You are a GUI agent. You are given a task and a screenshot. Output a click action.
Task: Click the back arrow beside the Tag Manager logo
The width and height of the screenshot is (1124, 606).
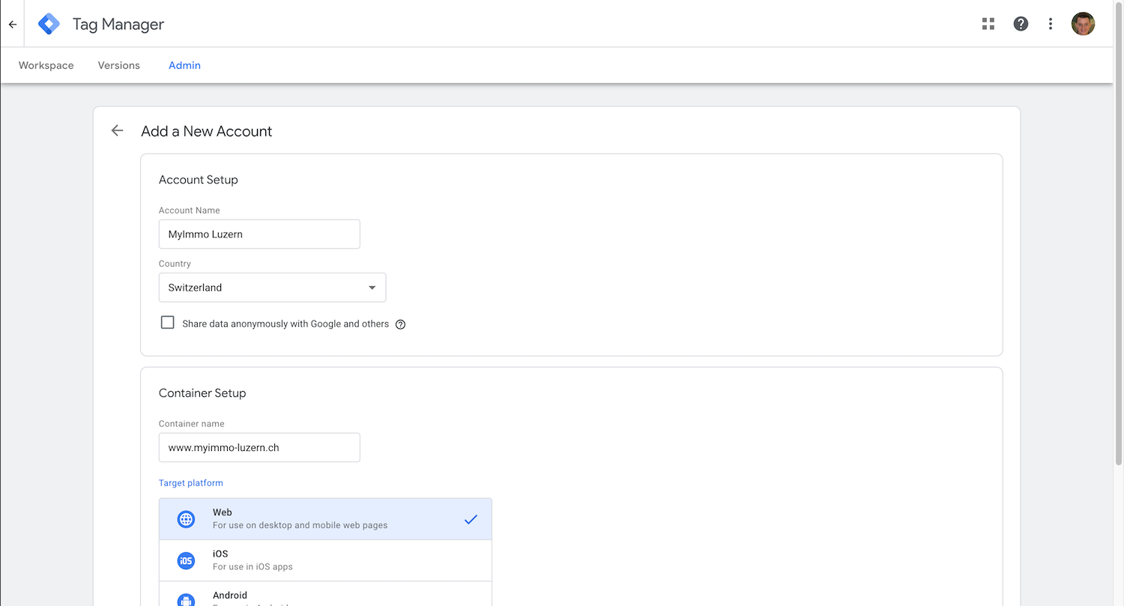tap(12, 24)
